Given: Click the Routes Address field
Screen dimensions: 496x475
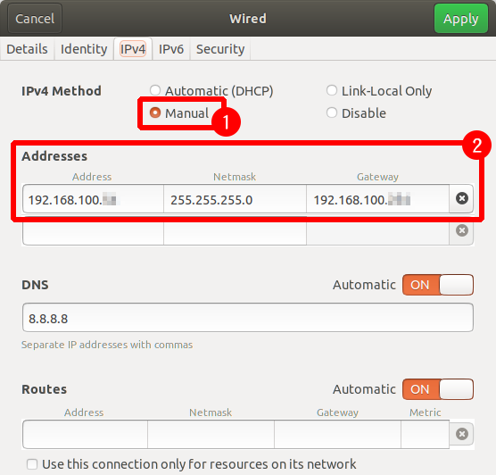Looking at the screenshot, I should pyautogui.click(x=85, y=434).
